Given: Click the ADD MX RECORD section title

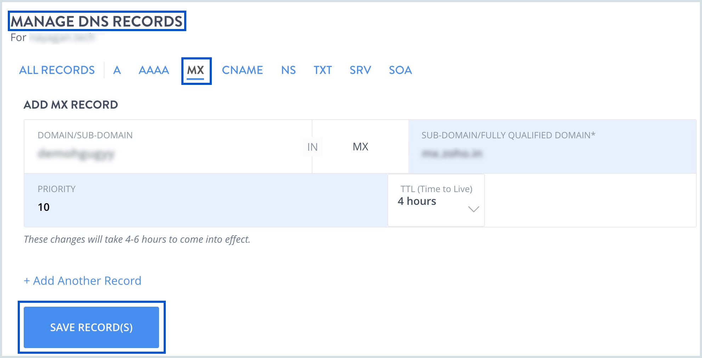Looking at the screenshot, I should click(71, 105).
